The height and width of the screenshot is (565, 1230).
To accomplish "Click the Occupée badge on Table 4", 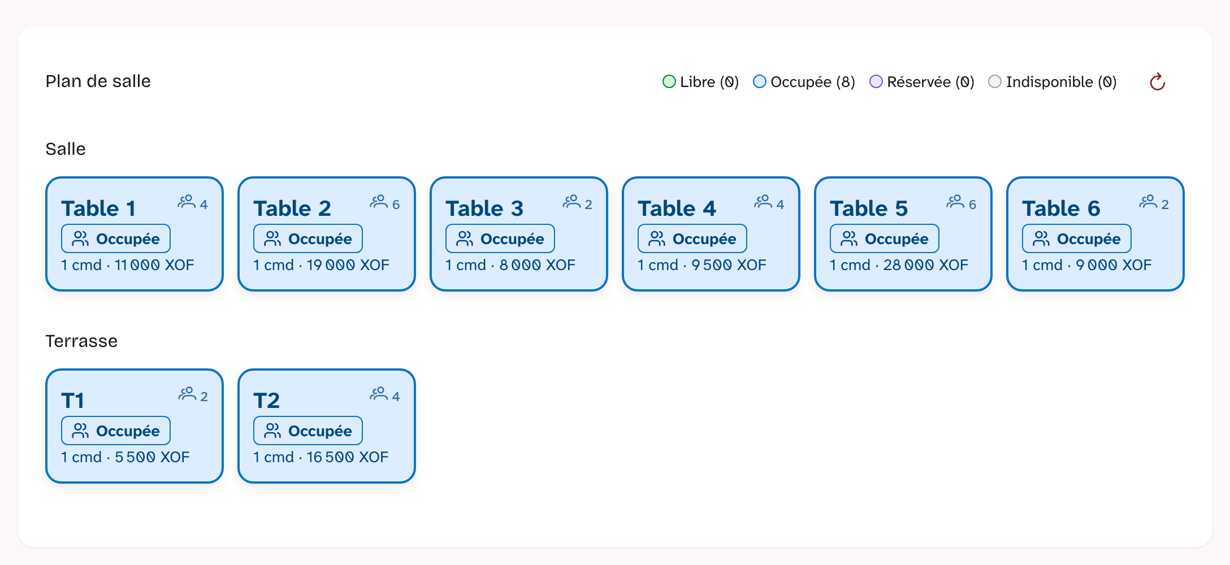I will click(692, 238).
